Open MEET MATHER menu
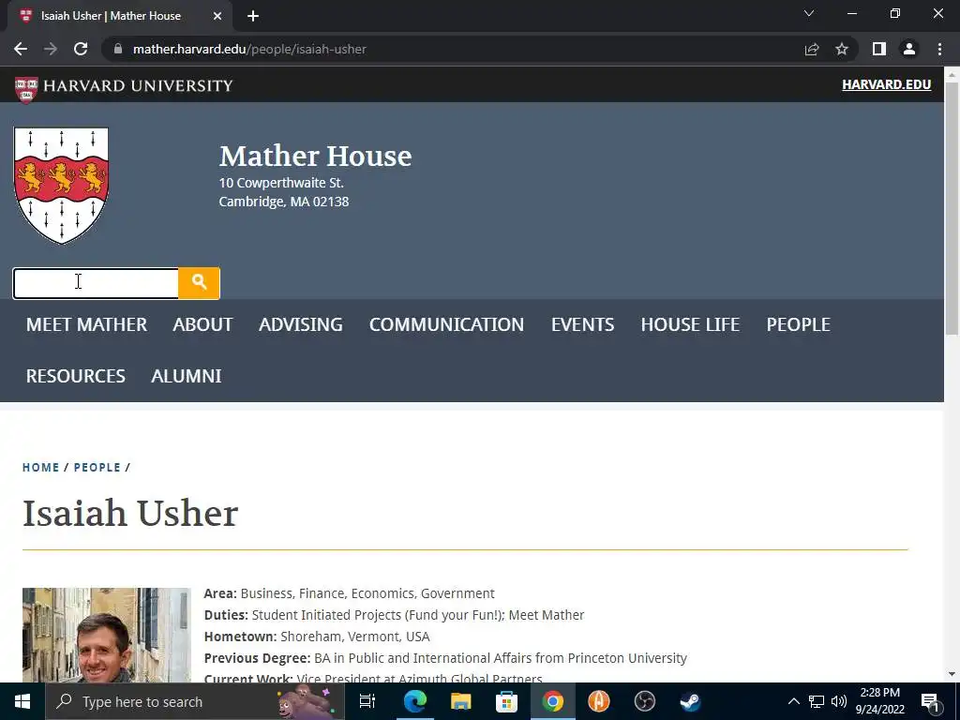The image size is (960, 720). tap(86, 324)
